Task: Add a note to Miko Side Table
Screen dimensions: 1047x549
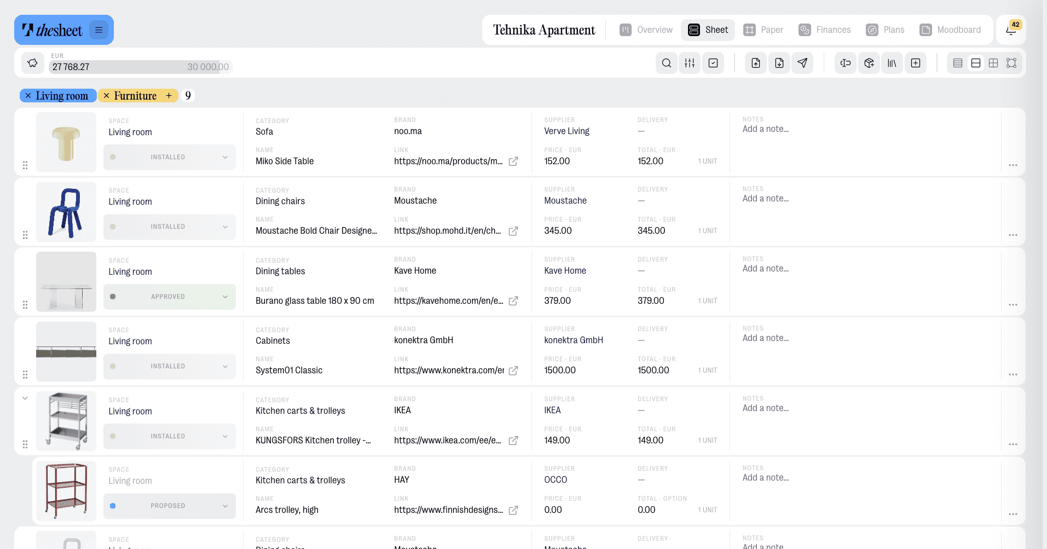Action: tap(766, 129)
